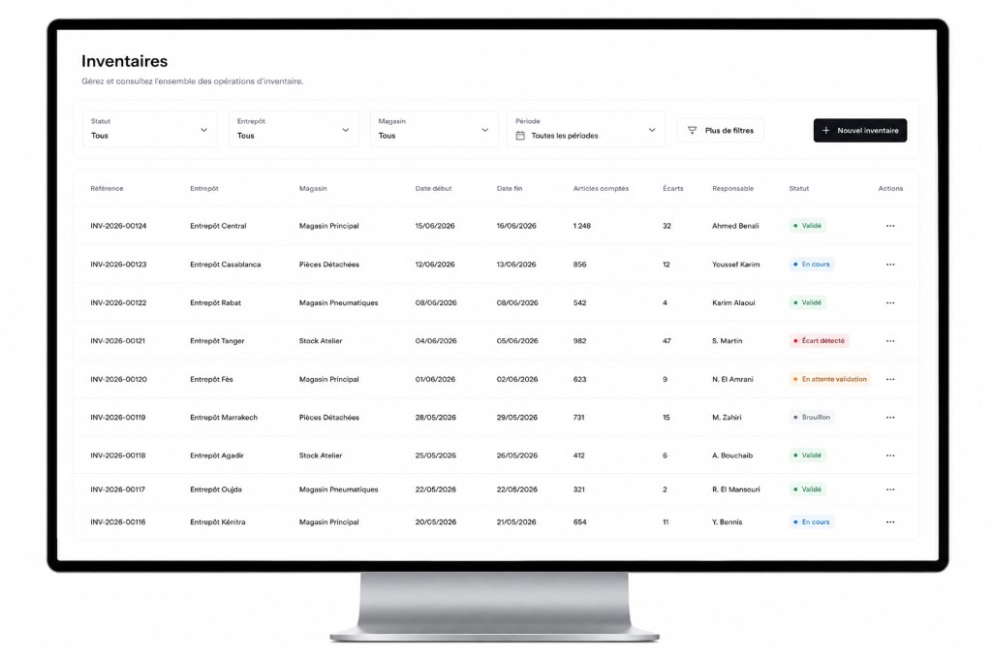Image resolution: width=992 pixels, height=661 pixels.
Task: Click Magasin Pneumatiques in Entrepôt Rabat row
Action: 338,302
